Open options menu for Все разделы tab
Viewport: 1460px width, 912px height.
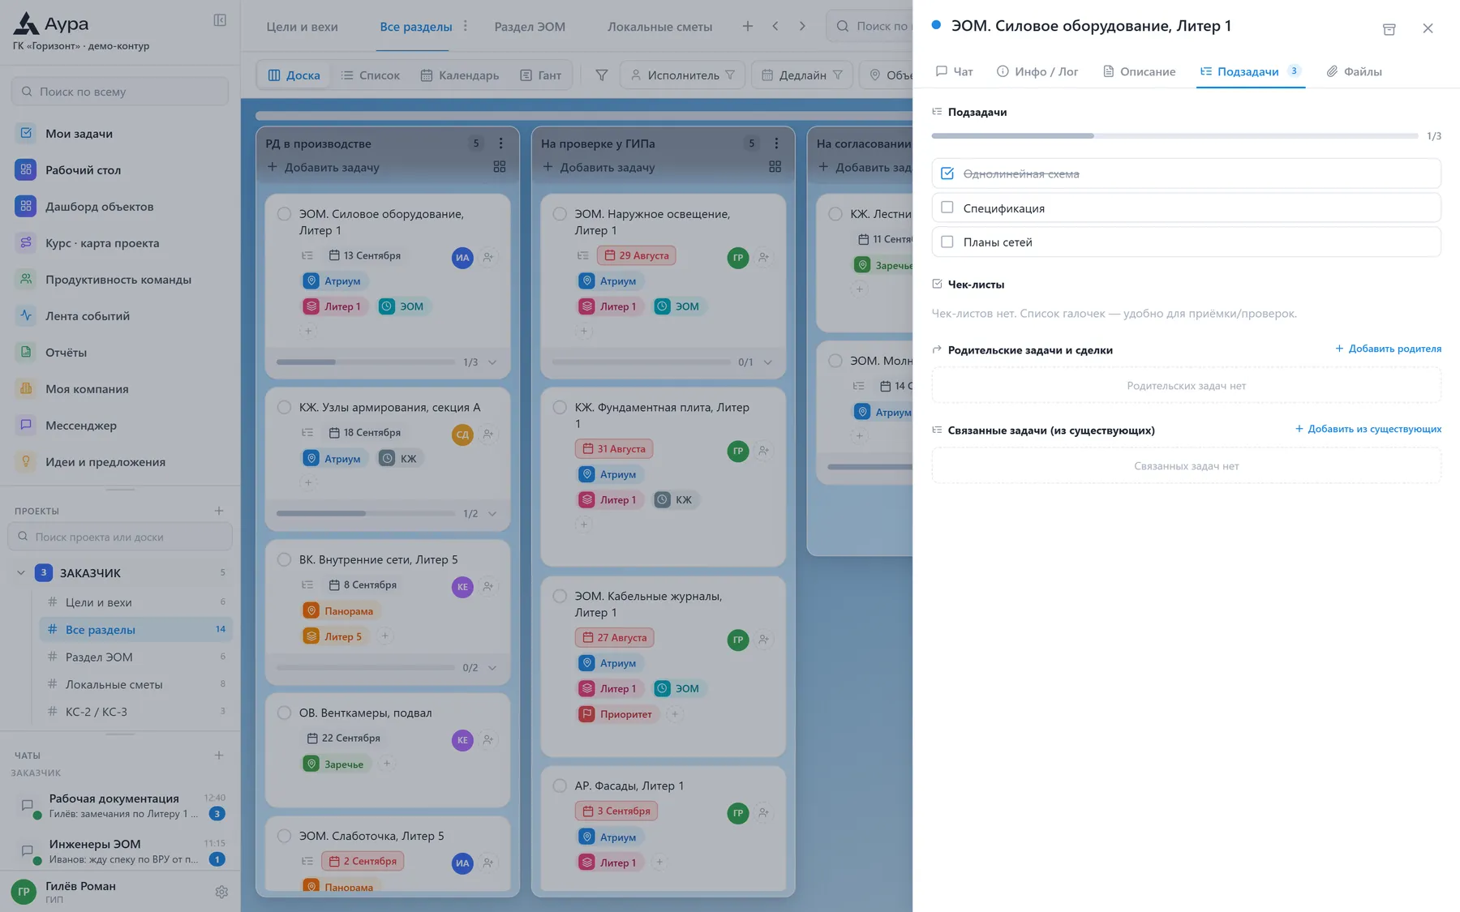point(466,26)
